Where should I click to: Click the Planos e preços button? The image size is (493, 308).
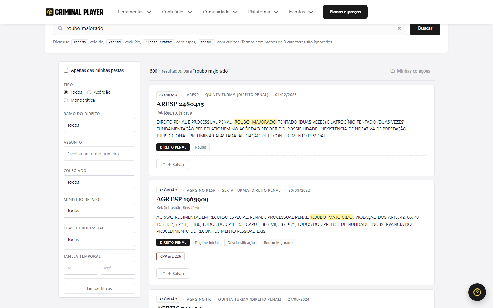pyautogui.click(x=345, y=12)
